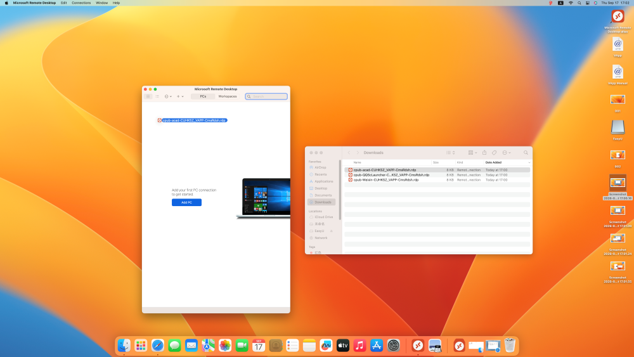Sort Finder files by Kind column

point(460,162)
